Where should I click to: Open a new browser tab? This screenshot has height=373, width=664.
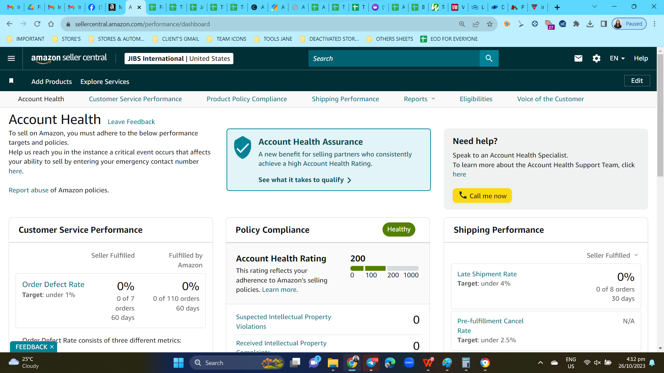[x=557, y=7]
